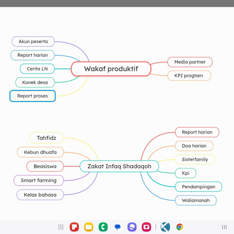Click the Akun peserta node
This screenshot has width=234, height=234.
coord(33,42)
